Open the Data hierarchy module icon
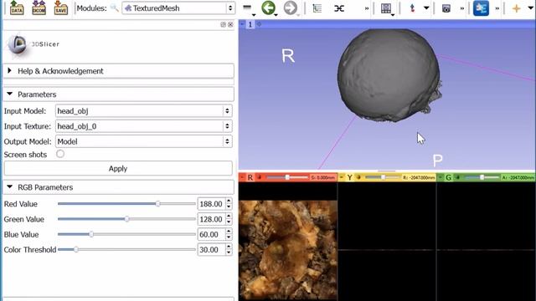The image size is (536, 301). point(317,8)
